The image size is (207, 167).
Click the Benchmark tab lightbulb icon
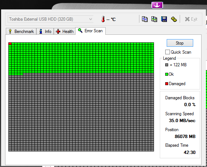click(x=10, y=32)
